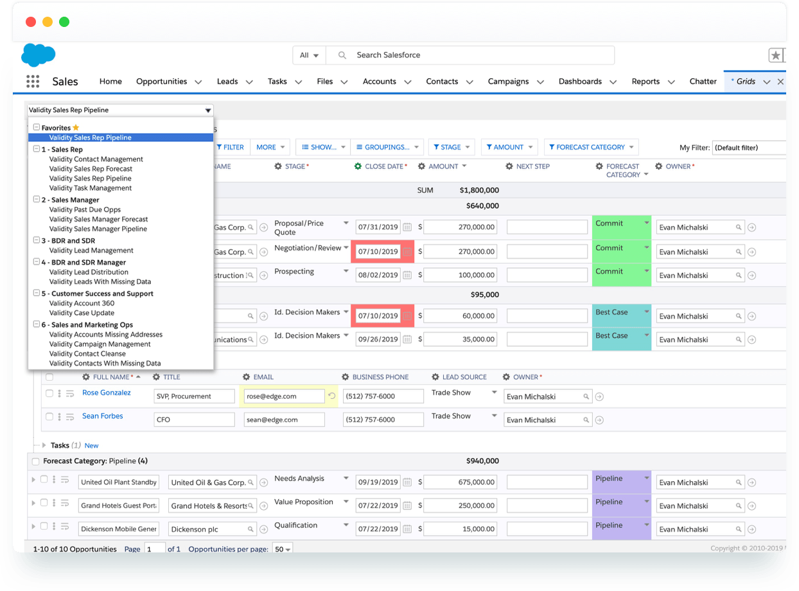This screenshot has width=799, height=591.
Task: Select Validity Sales Manager Forecast in the list
Action: (99, 219)
